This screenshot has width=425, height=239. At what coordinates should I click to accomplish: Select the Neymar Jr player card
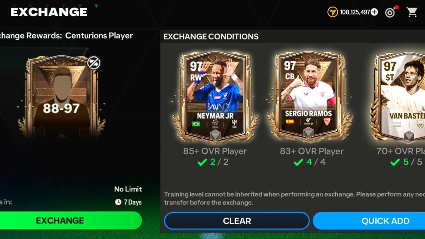coord(215,97)
